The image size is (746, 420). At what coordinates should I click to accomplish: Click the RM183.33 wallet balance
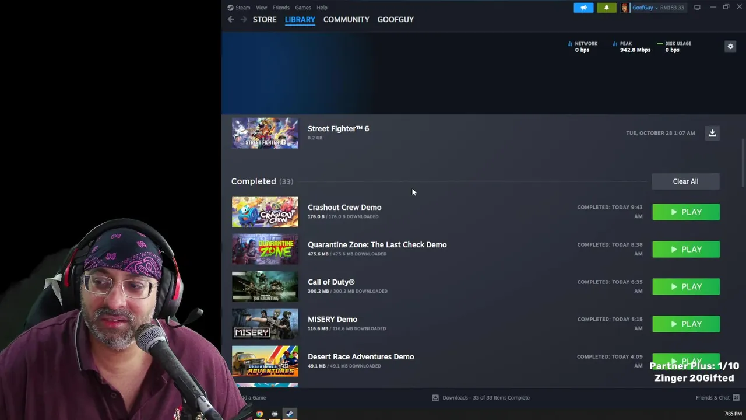(x=672, y=8)
